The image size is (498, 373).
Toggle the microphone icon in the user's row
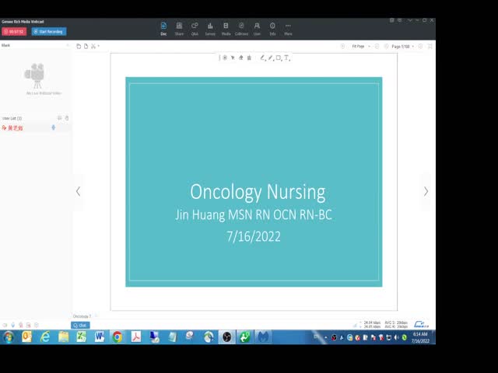click(54, 127)
